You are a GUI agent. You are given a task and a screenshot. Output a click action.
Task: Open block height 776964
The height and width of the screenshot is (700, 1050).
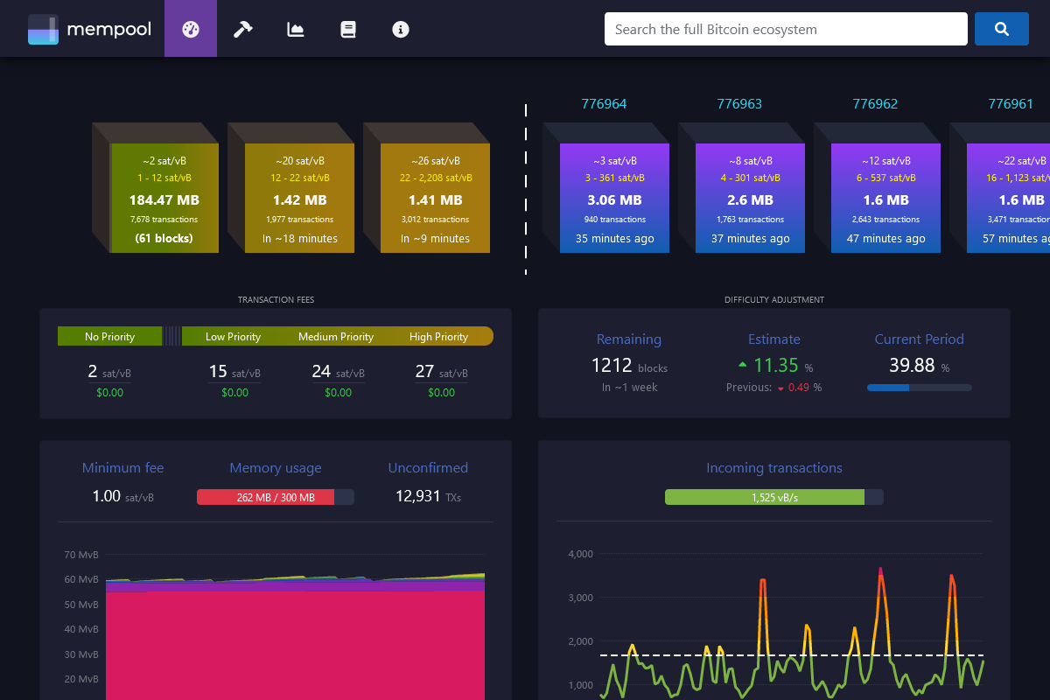tap(604, 103)
